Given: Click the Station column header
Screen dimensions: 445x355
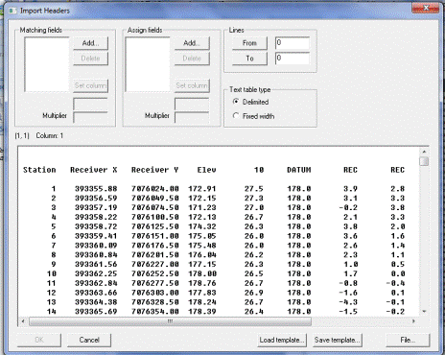Looking at the screenshot, I should [x=39, y=170].
